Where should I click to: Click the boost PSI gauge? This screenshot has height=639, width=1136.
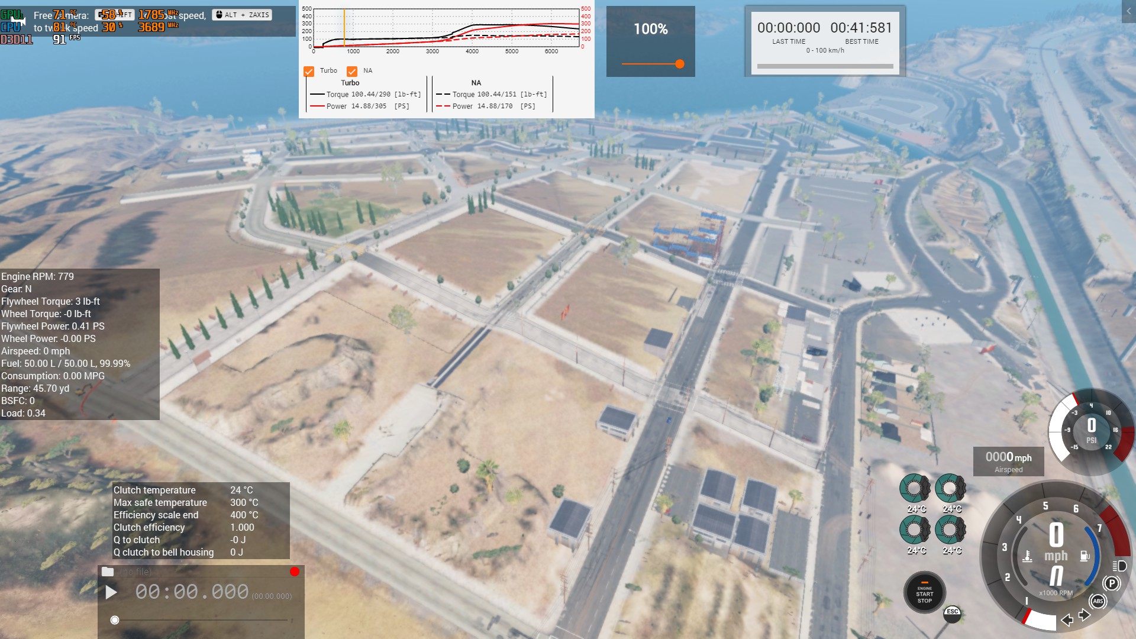1091,431
